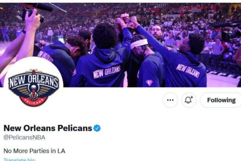Screen dimensions: 241x161
Task: Click the NBA logo patch on sleeve
Action: [x=149, y=83]
